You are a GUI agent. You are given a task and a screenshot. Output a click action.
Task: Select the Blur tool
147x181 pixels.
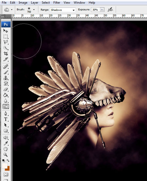point(6,101)
